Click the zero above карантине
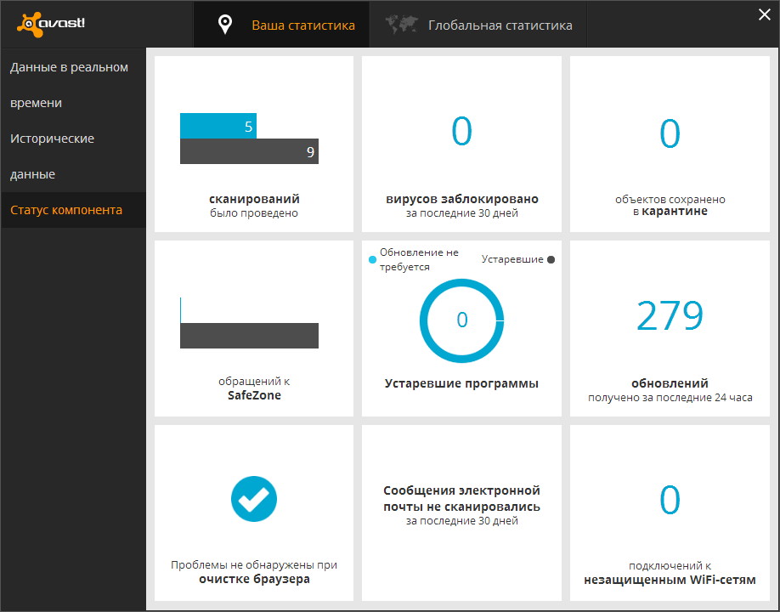The image size is (780, 612). (x=670, y=133)
